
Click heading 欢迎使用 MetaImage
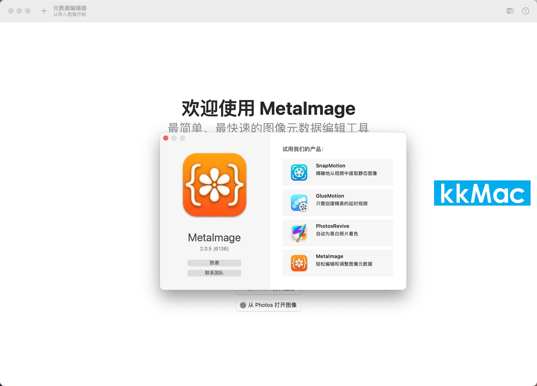click(x=268, y=108)
